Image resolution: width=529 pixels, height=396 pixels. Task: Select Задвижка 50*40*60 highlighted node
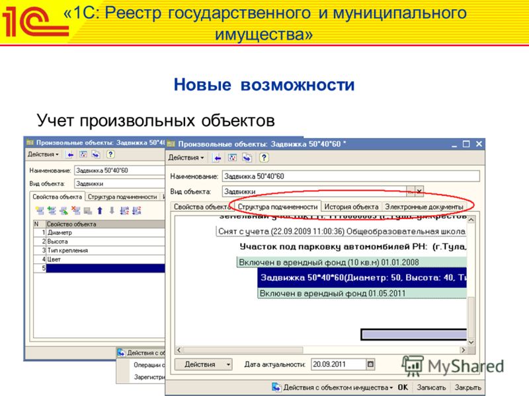click(x=362, y=278)
